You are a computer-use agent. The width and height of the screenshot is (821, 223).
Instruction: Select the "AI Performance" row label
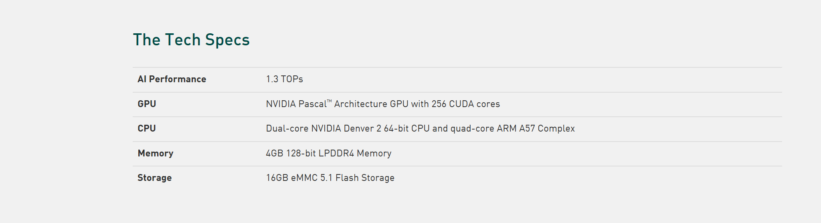tap(172, 79)
